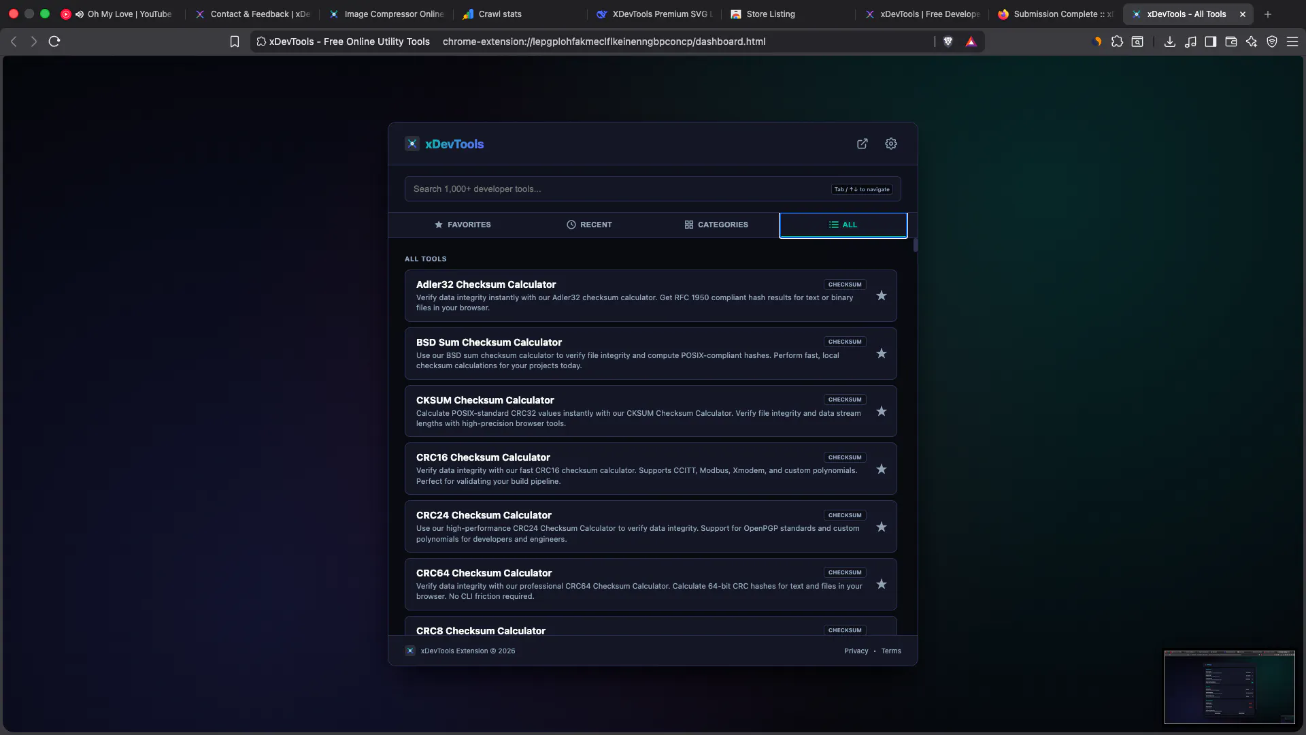Screen dimensions: 1306x735
Task: Switch to Oh My Love YouTube tab
Action: click(x=129, y=14)
